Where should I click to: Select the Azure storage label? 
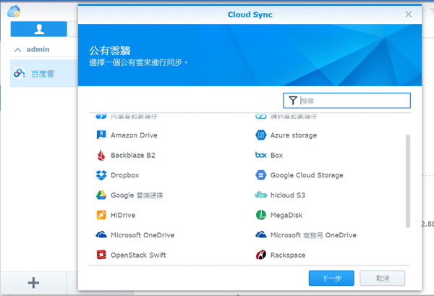click(294, 135)
